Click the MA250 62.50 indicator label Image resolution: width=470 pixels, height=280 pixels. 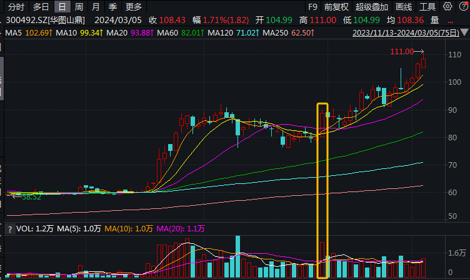click(289, 32)
